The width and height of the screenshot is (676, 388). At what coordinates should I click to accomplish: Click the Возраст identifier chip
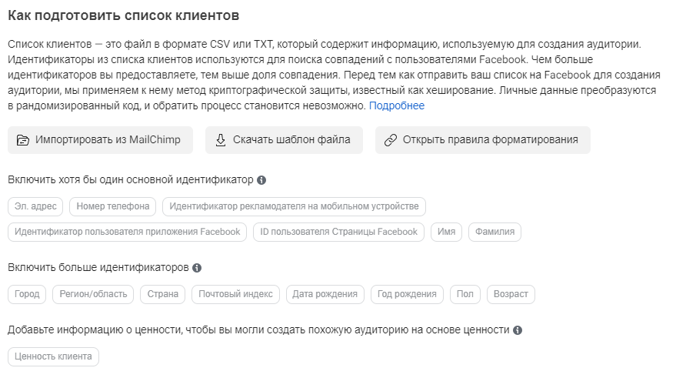(511, 294)
